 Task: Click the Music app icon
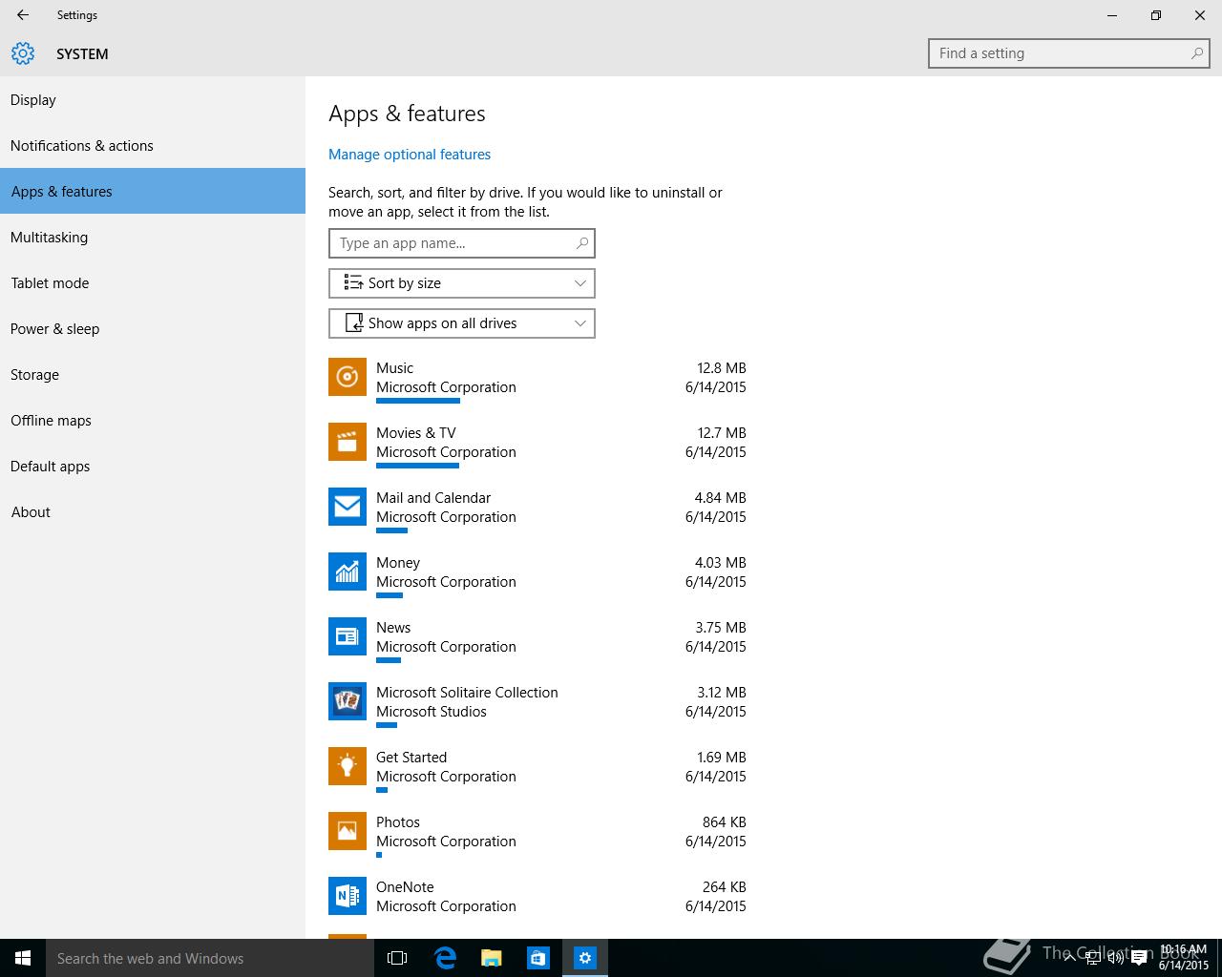348,377
